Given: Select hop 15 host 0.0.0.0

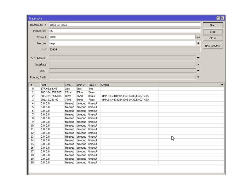Looking at the screenshot, I should (x=45, y=144).
